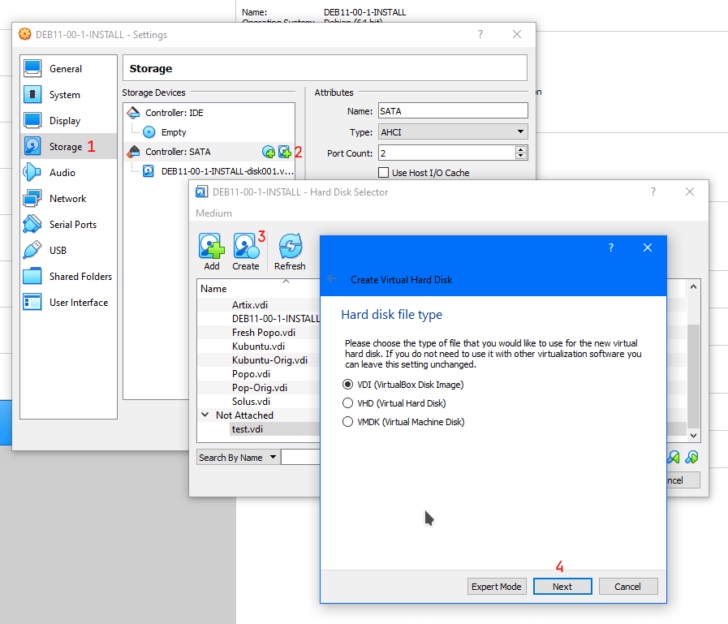
Task: Close the Create Virtual Hard Disk wizard
Action: tap(648, 248)
